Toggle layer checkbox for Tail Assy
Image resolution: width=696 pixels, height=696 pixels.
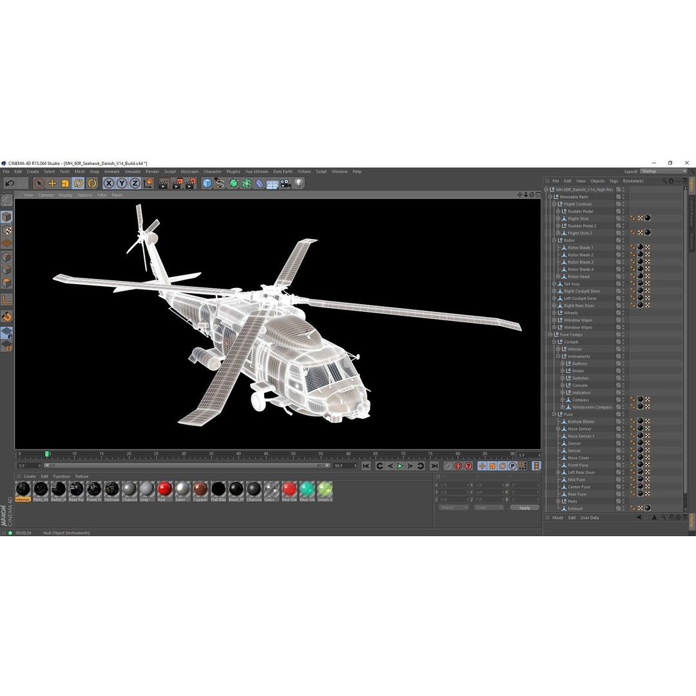coord(618,284)
